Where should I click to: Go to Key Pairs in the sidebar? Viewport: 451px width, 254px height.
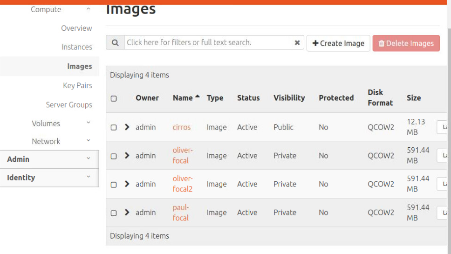tap(77, 86)
